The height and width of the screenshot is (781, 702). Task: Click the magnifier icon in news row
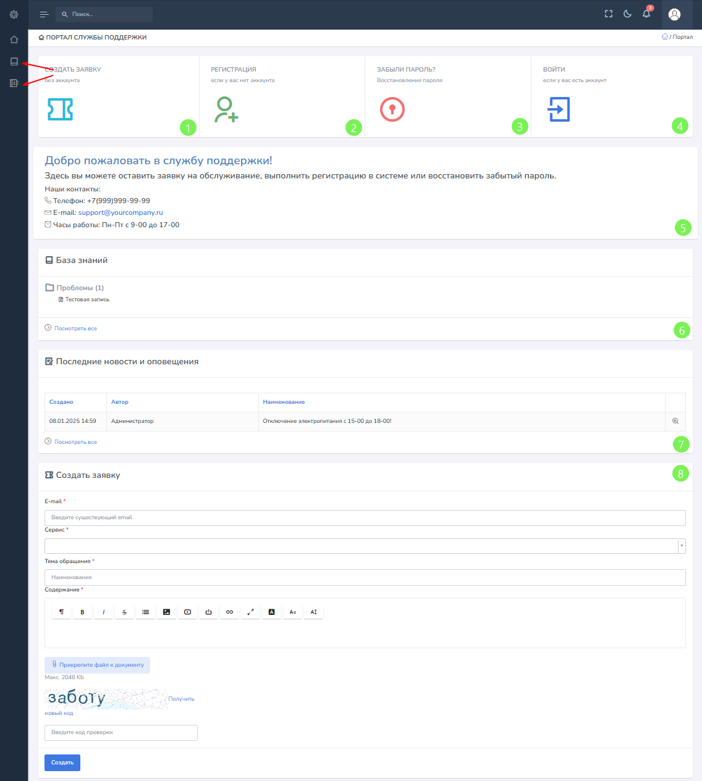coord(675,421)
